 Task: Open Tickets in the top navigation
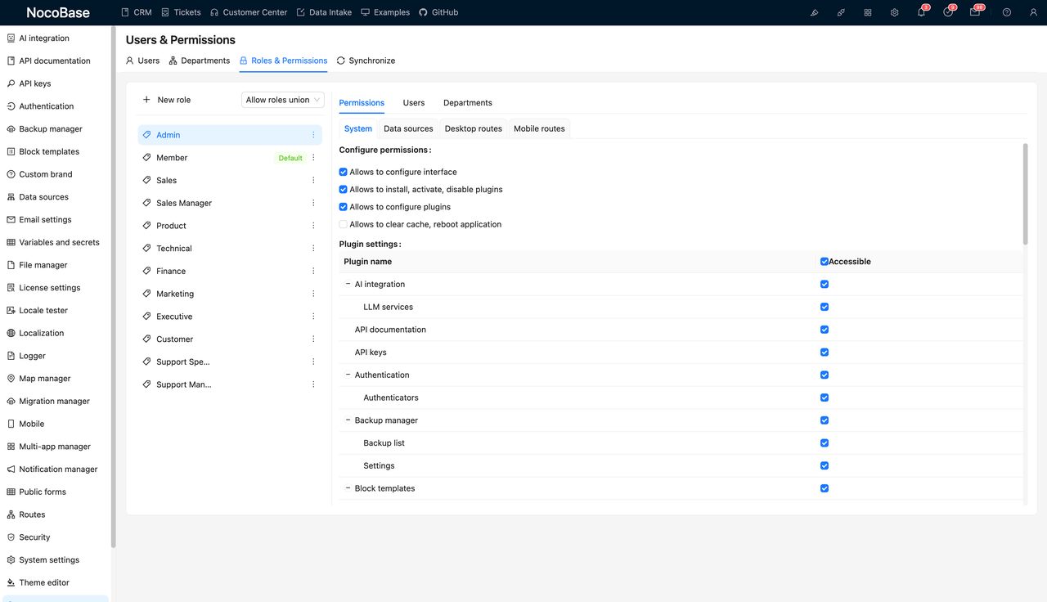tap(181, 12)
